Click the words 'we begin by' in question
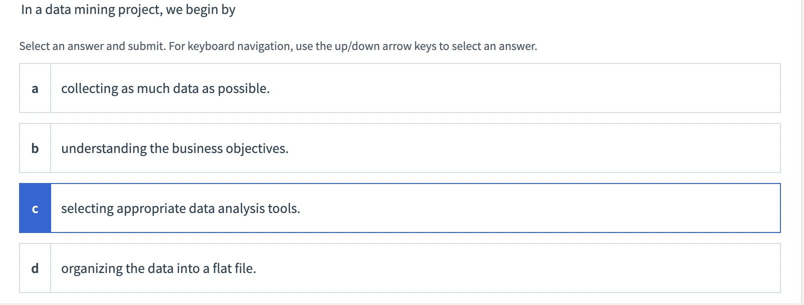Screen dimensions: 804x305 pyautogui.click(x=200, y=10)
